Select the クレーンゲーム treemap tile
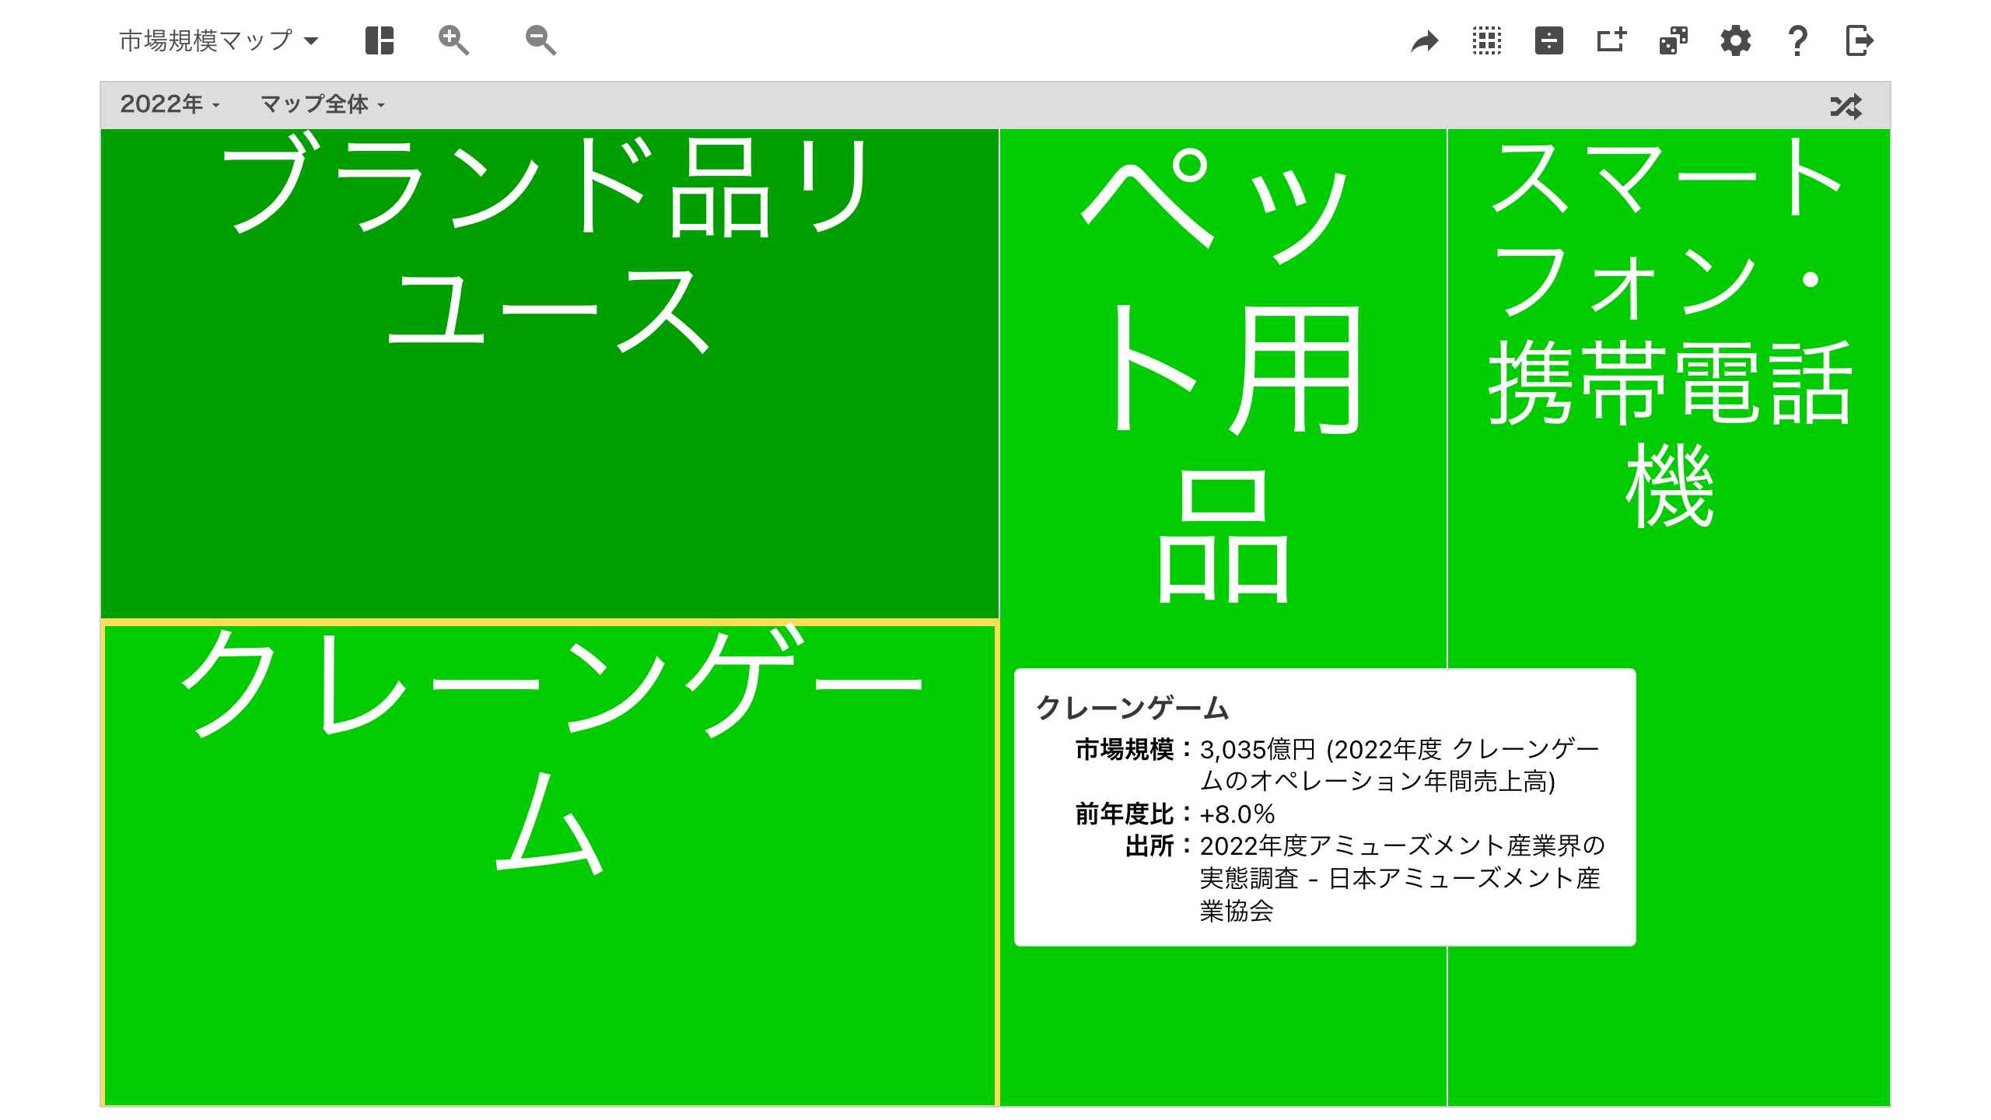 tap(549, 863)
